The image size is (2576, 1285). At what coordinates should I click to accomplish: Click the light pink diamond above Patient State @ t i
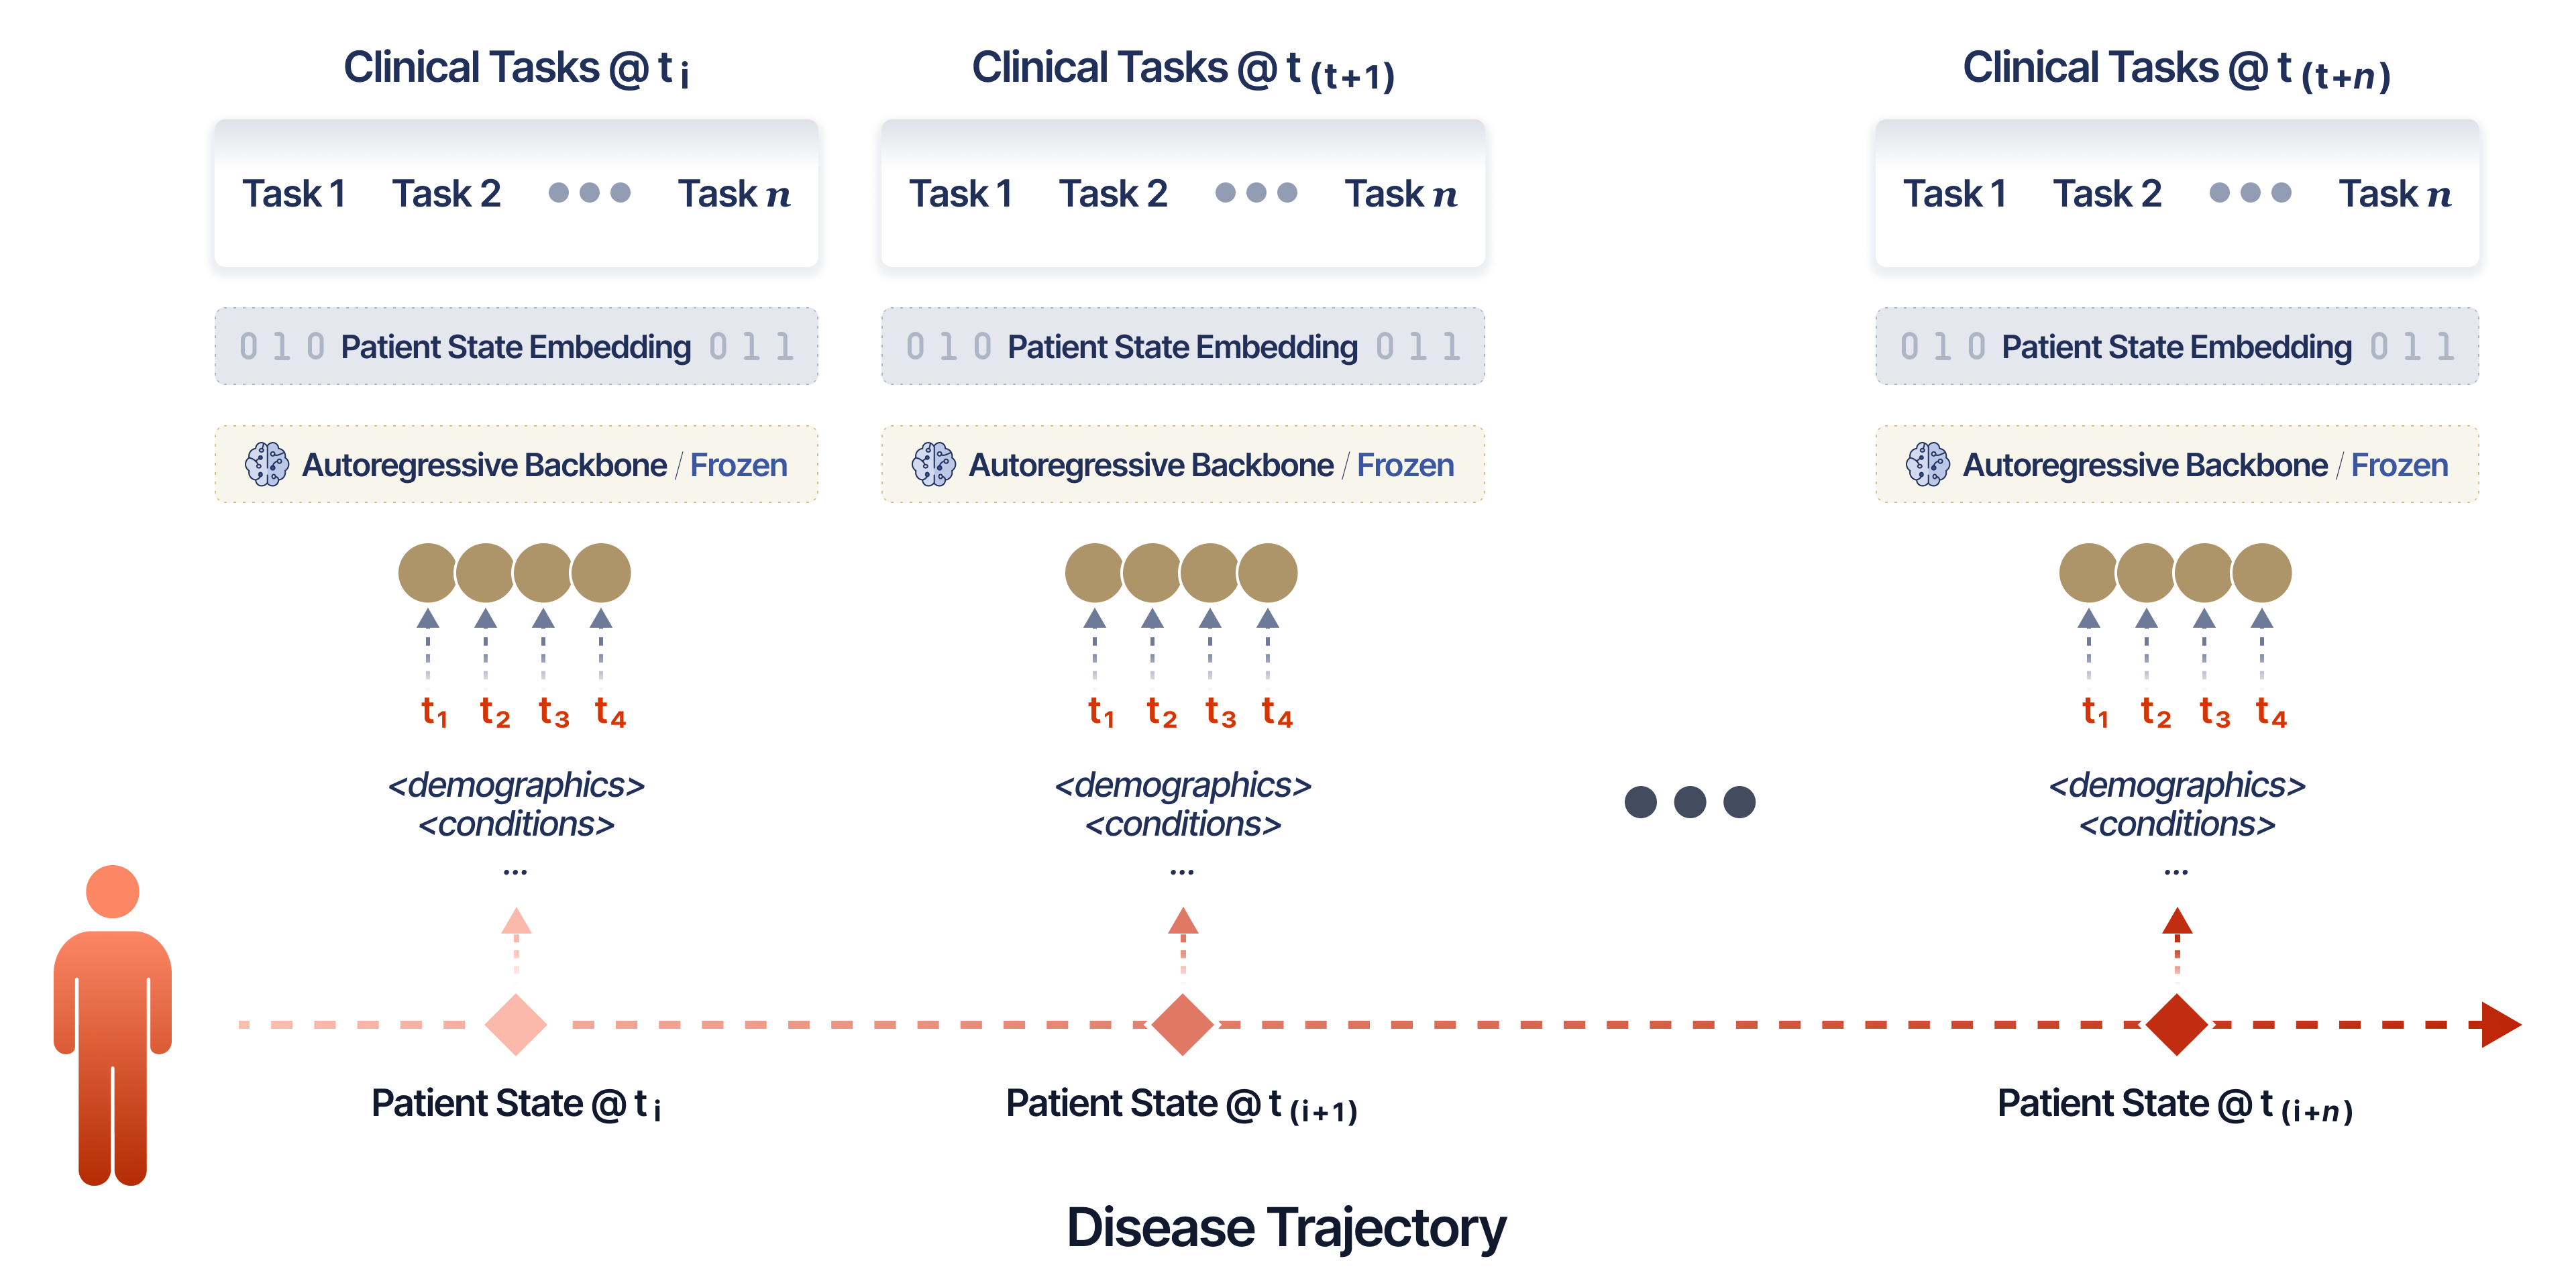click(515, 1025)
